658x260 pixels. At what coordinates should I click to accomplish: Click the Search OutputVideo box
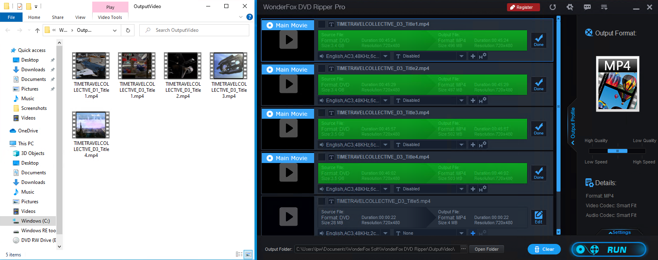click(194, 30)
